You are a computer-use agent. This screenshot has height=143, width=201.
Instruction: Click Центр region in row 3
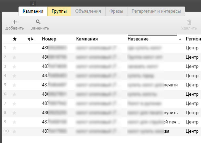192,67
